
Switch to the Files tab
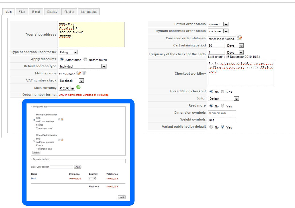pyautogui.click(x=22, y=12)
